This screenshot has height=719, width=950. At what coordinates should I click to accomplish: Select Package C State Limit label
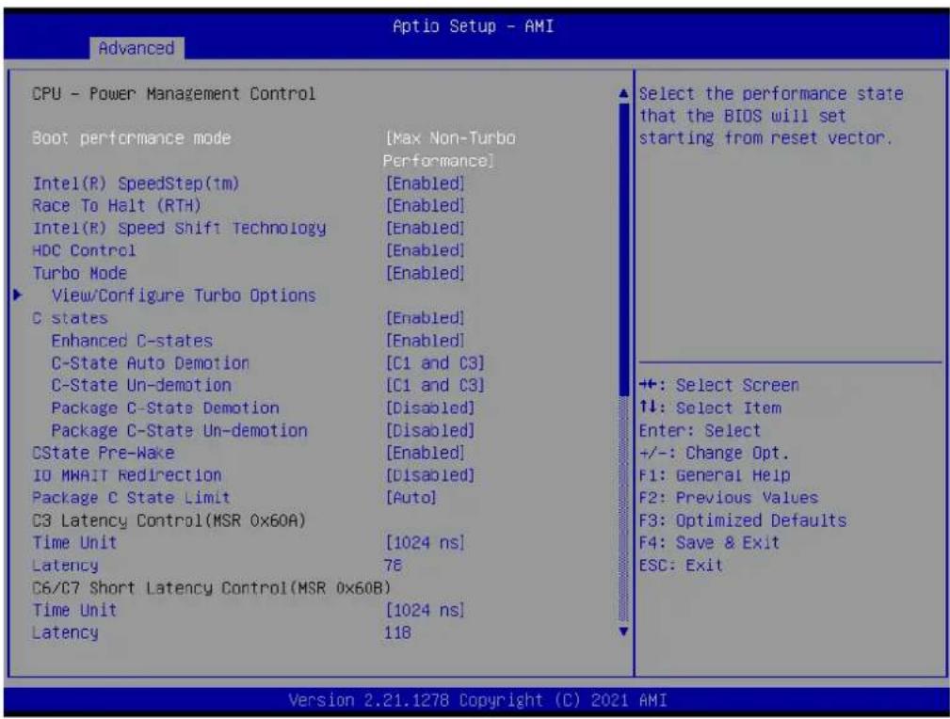coord(131,497)
